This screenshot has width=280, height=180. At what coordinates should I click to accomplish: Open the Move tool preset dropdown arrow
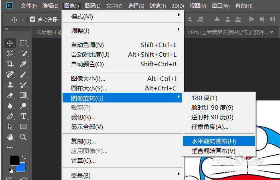tap(22, 20)
